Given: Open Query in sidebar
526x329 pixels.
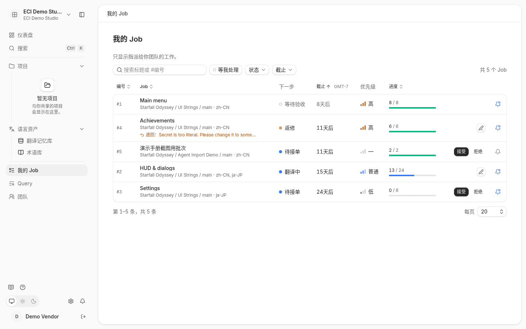Looking at the screenshot, I should [47, 184].
